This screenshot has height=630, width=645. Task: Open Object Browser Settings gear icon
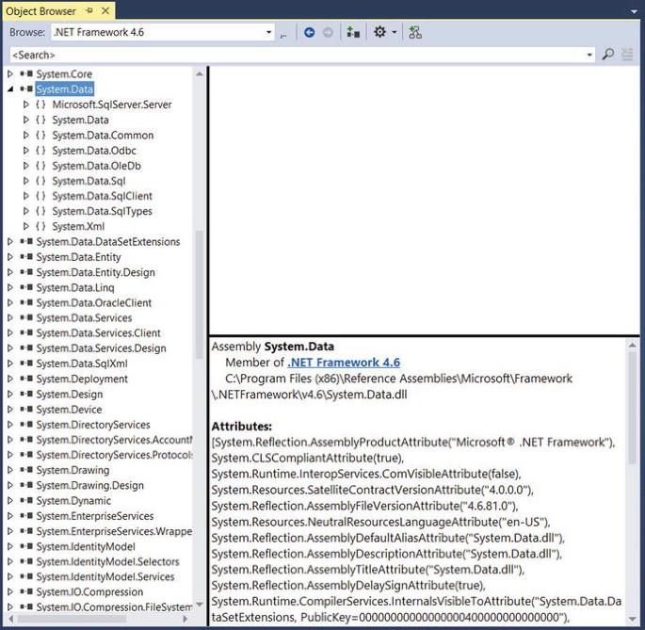(x=380, y=32)
